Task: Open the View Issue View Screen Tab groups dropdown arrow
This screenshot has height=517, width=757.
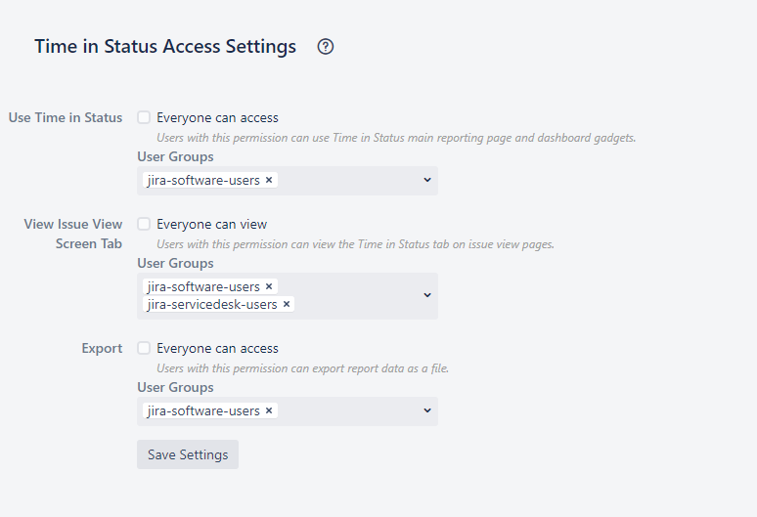Action: point(427,295)
